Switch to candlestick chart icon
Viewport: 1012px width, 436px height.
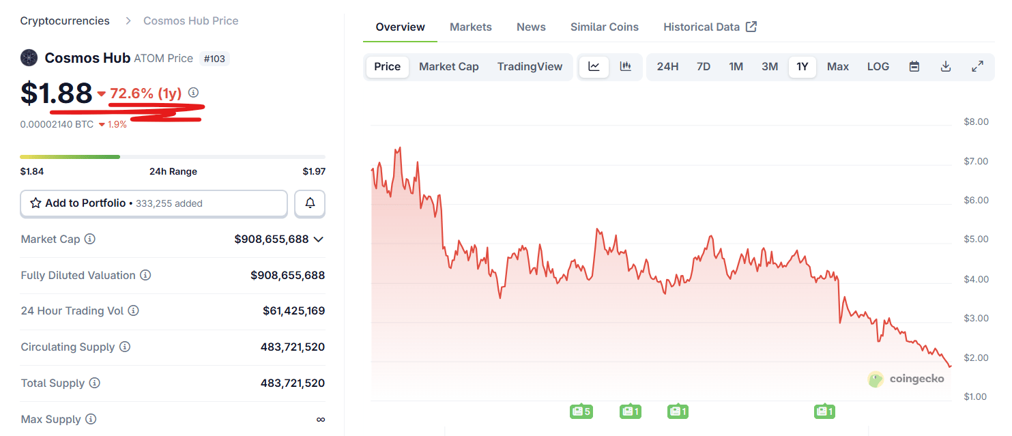point(625,67)
